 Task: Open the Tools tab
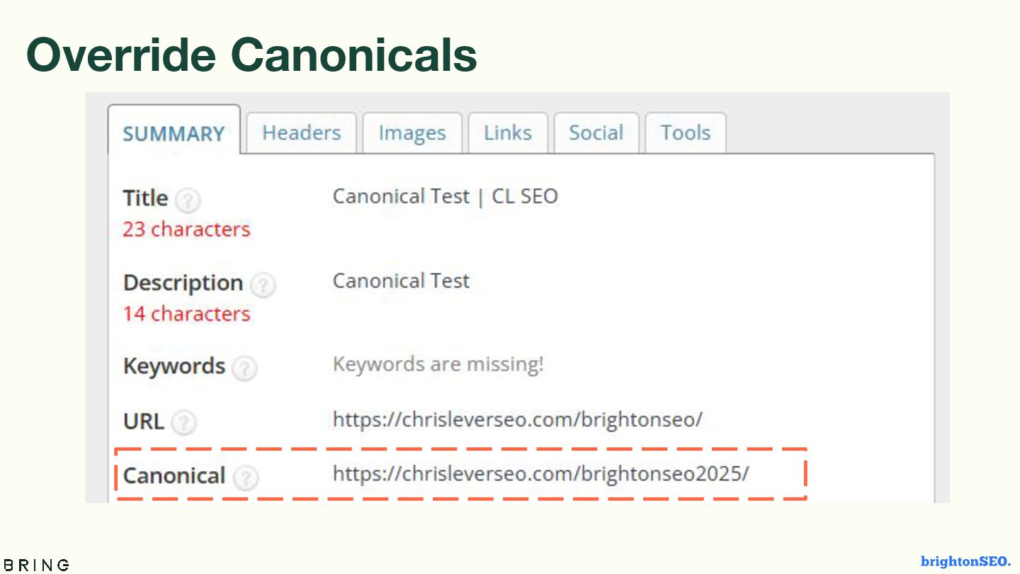pos(686,133)
